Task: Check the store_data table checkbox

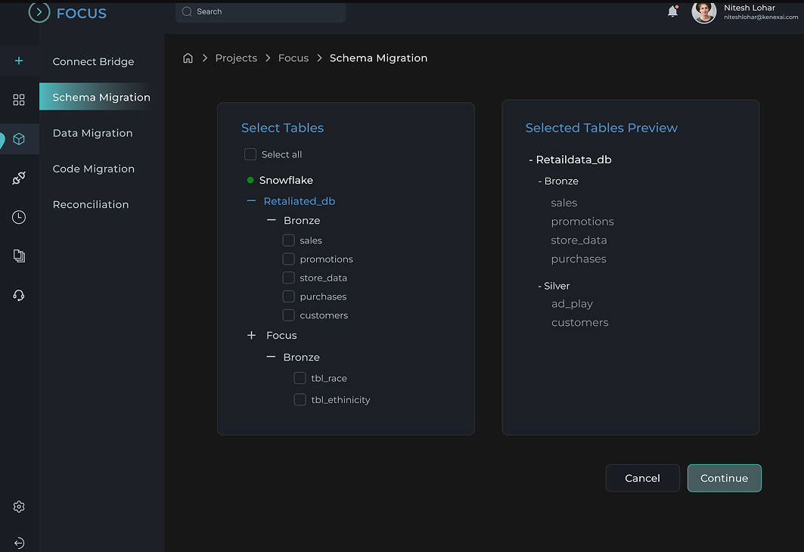Action: pyautogui.click(x=289, y=278)
